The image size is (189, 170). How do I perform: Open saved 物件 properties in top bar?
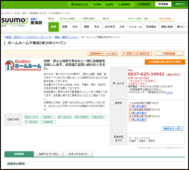(x=97, y=4)
